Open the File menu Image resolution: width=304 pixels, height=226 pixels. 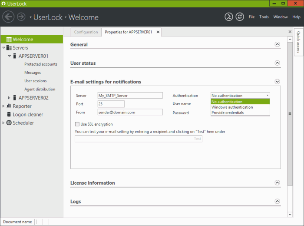point(251,17)
